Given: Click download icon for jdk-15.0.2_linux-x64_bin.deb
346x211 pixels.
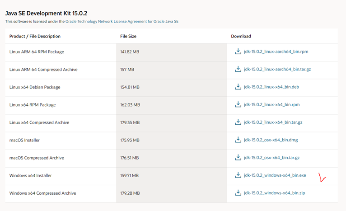Looking at the screenshot, I should (x=238, y=87).
